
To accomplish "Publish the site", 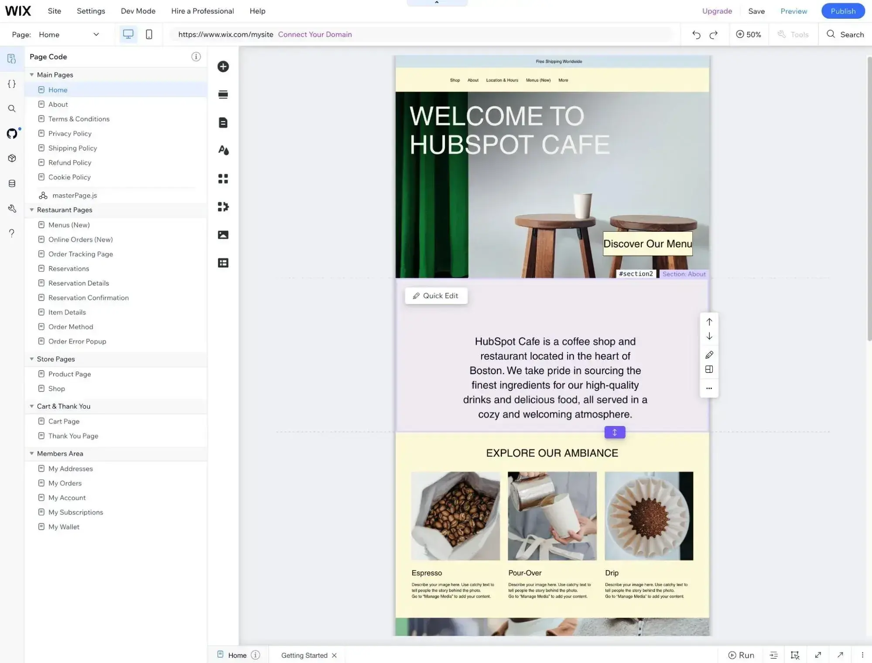I will pyautogui.click(x=842, y=11).
